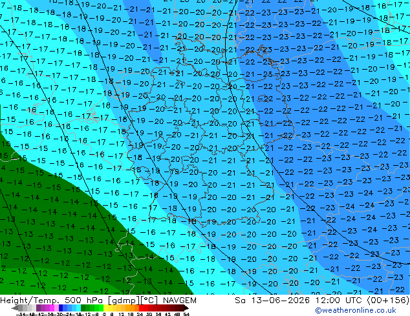Image resolution: width=410 pixels, height=316 pixels.
Task: Click the bright red legend swatch at 24
Action: point(141,308)
